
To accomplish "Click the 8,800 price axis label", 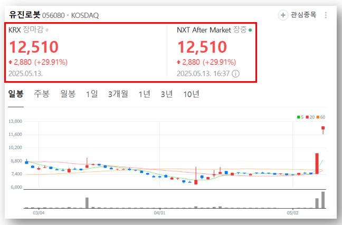I will [x=16, y=161].
